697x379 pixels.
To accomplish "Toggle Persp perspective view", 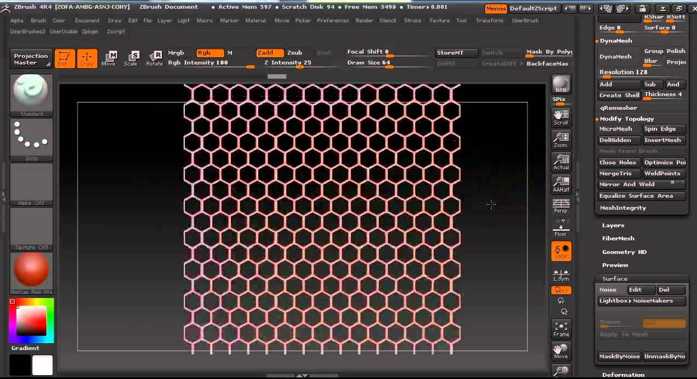I will (x=561, y=206).
